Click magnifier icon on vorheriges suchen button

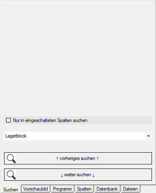click(11, 159)
